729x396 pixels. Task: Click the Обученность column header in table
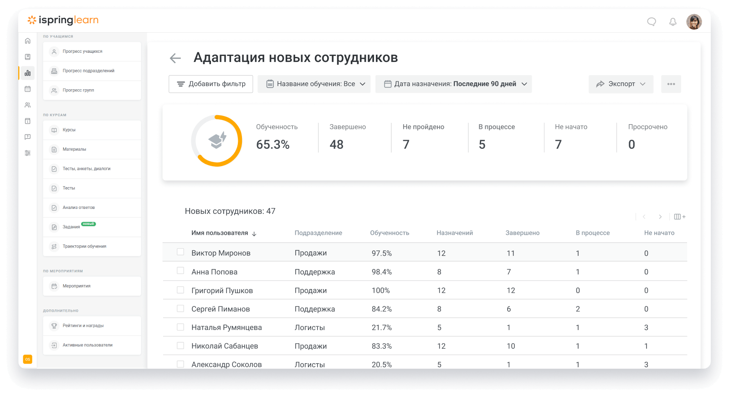pos(390,233)
